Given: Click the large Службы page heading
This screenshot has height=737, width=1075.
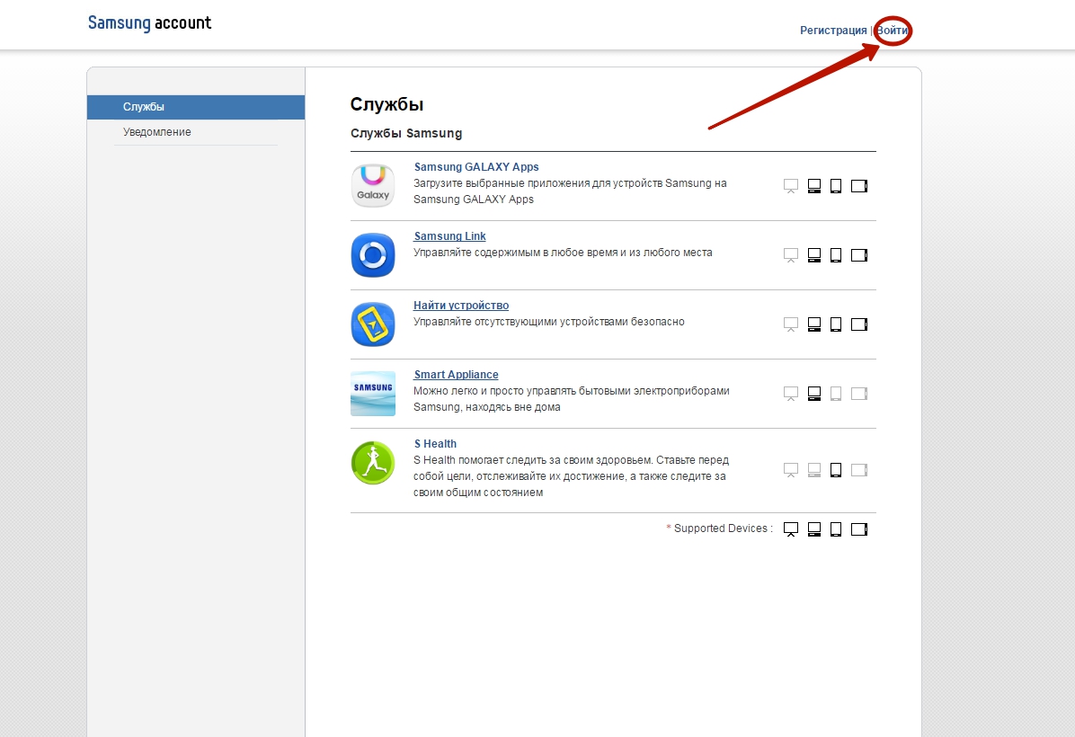Looking at the screenshot, I should coord(386,104).
